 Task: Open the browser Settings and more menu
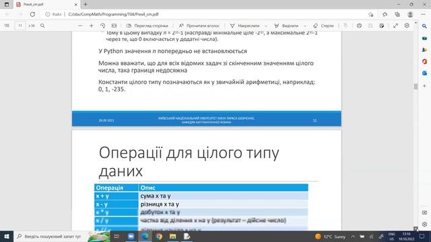[423, 14]
